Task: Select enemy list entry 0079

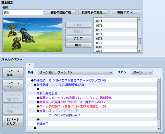Action: pos(115,43)
